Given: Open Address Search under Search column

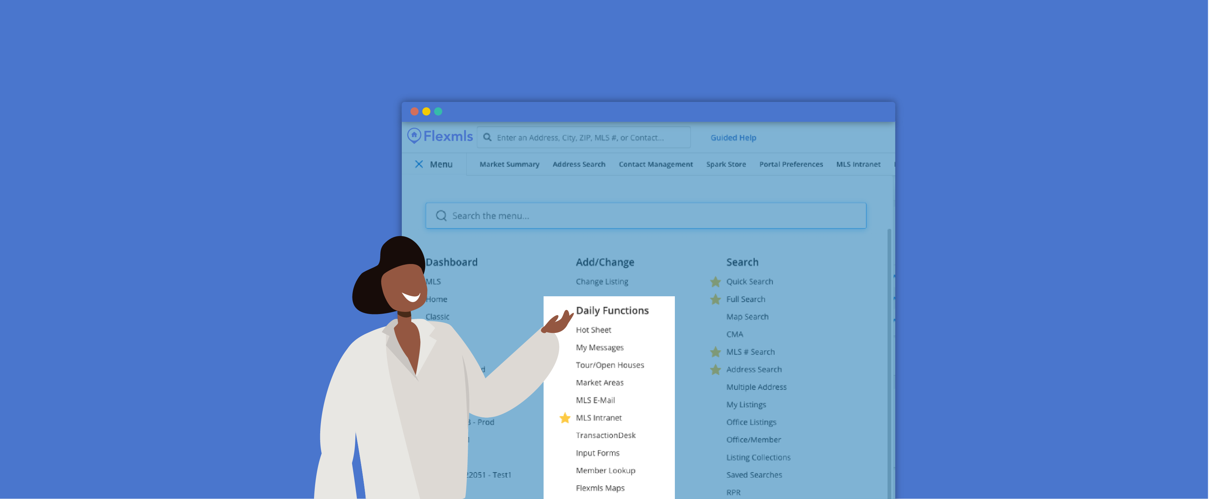Looking at the screenshot, I should [x=754, y=370].
